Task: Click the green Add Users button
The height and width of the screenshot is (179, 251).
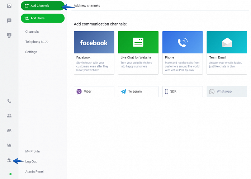Action: tap(43, 18)
